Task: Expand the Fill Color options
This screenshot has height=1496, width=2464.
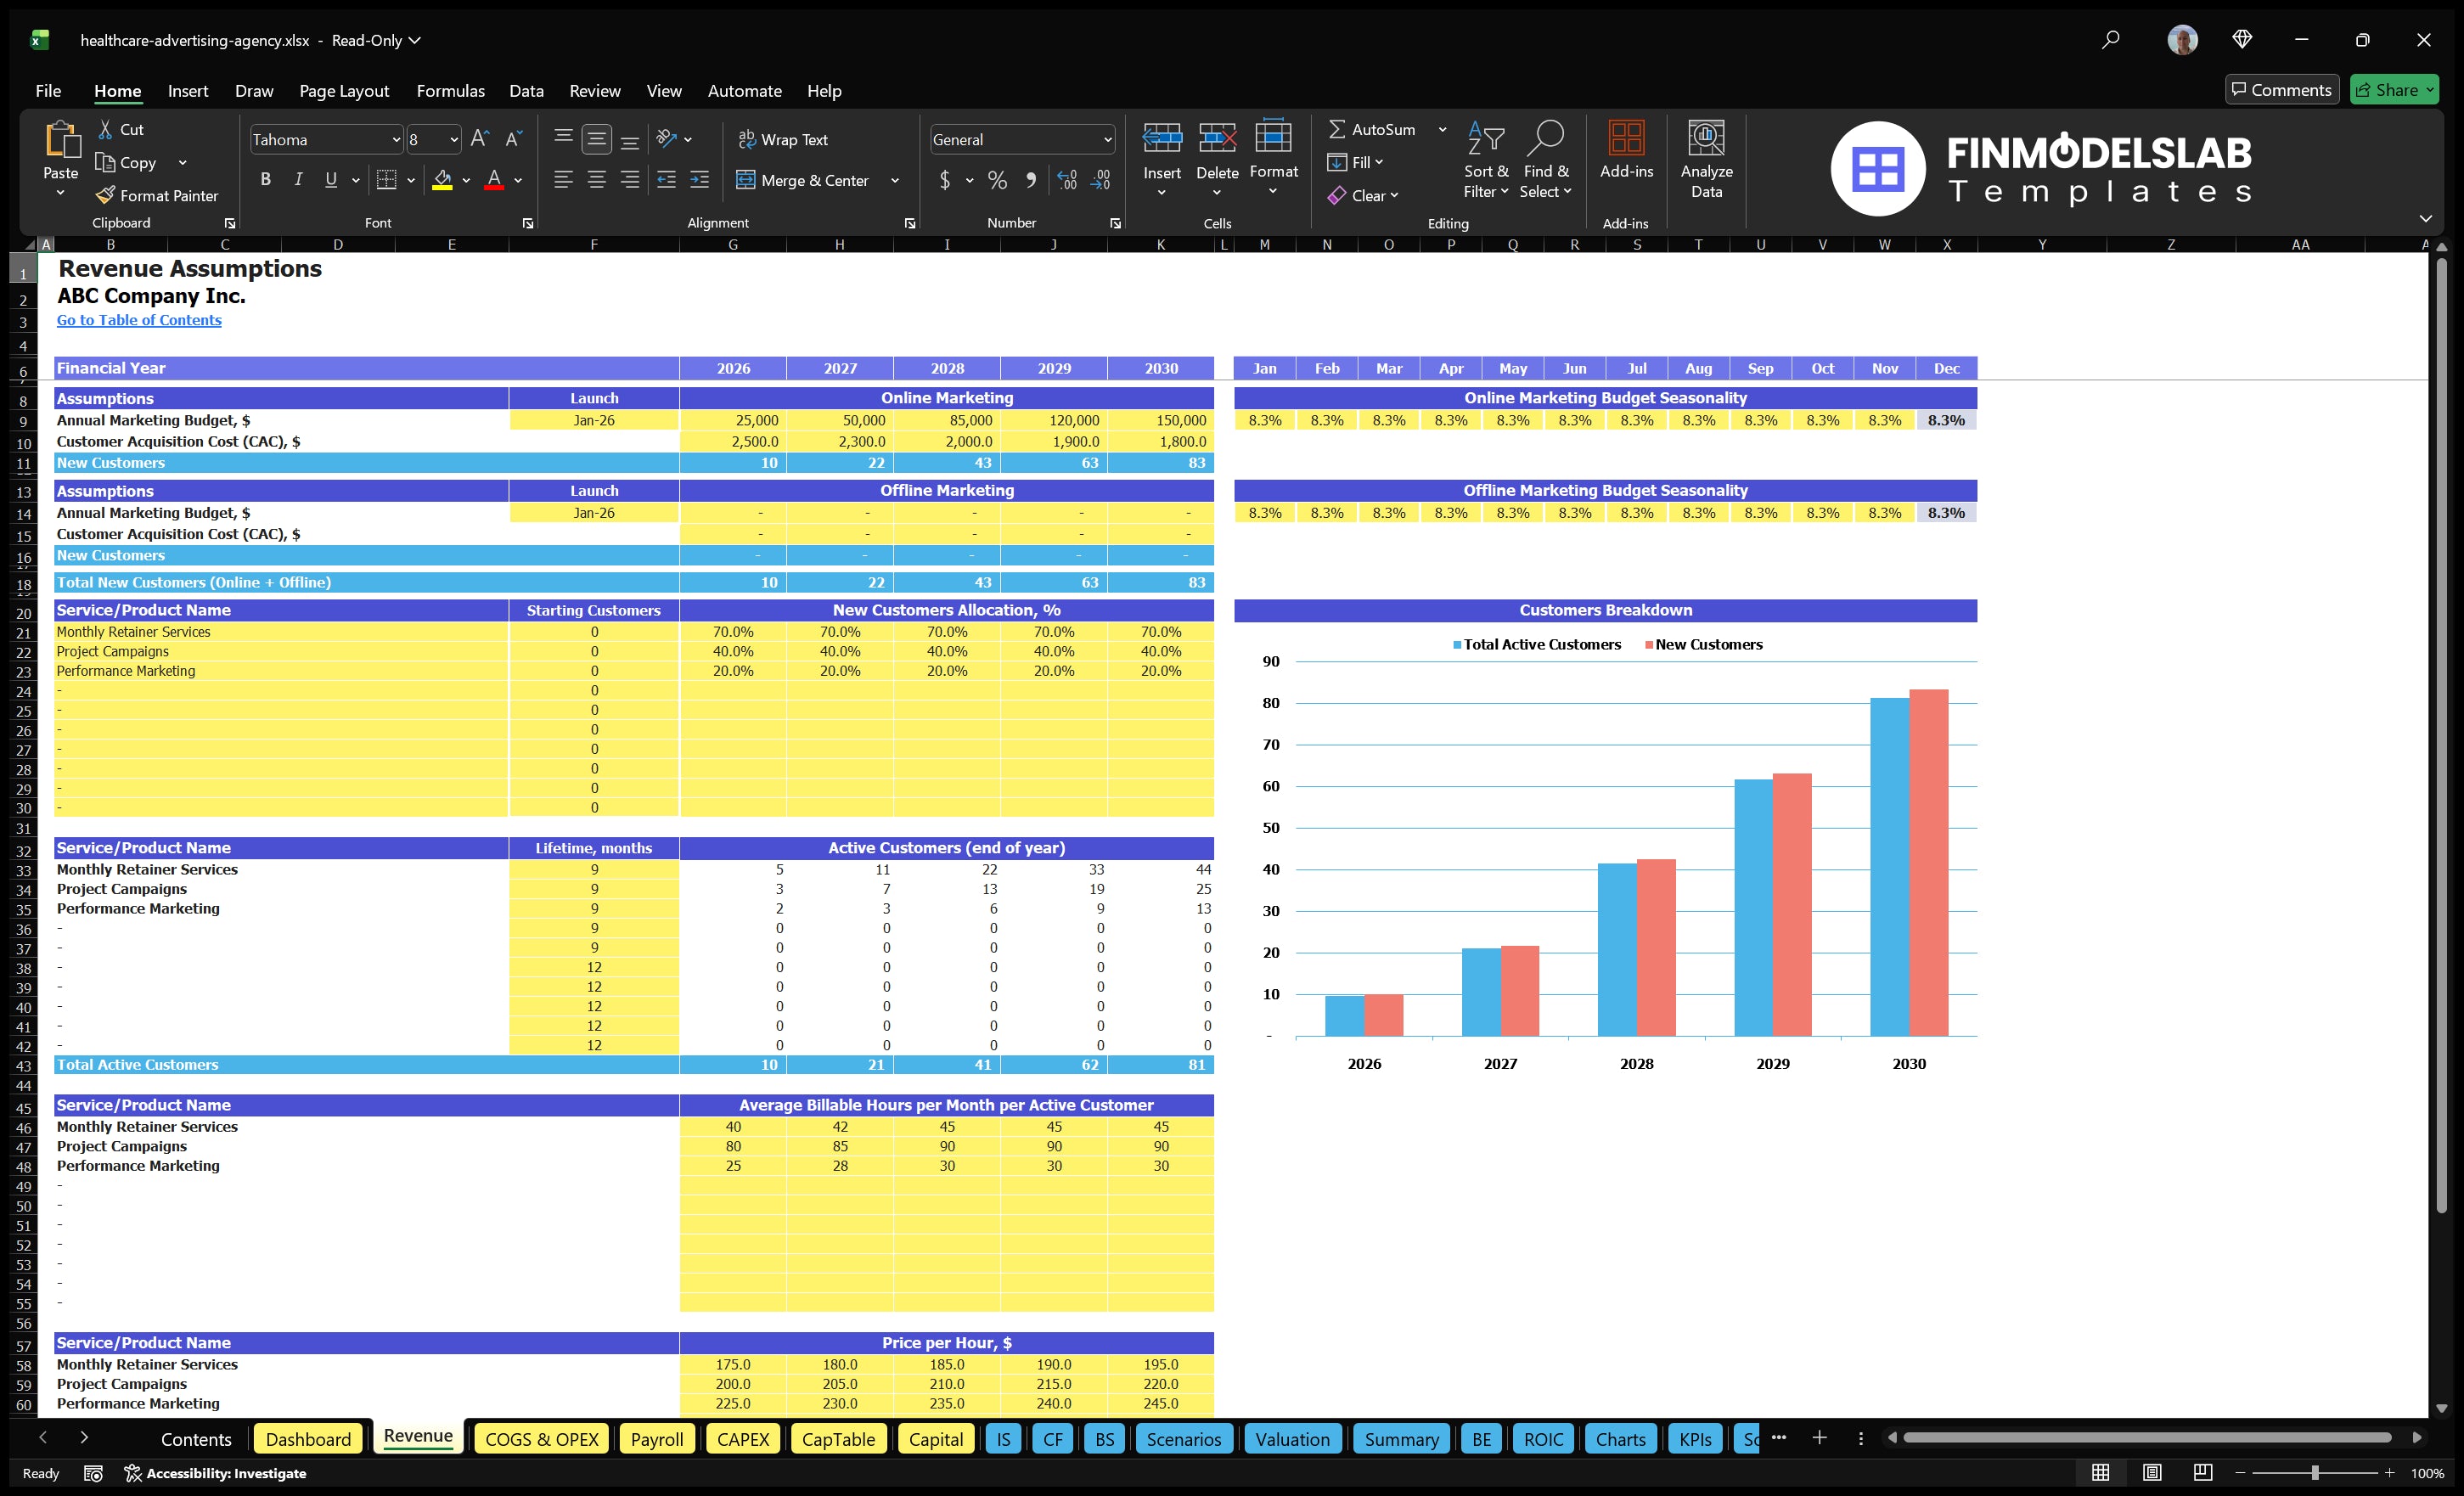Action: pyautogui.click(x=466, y=181)
